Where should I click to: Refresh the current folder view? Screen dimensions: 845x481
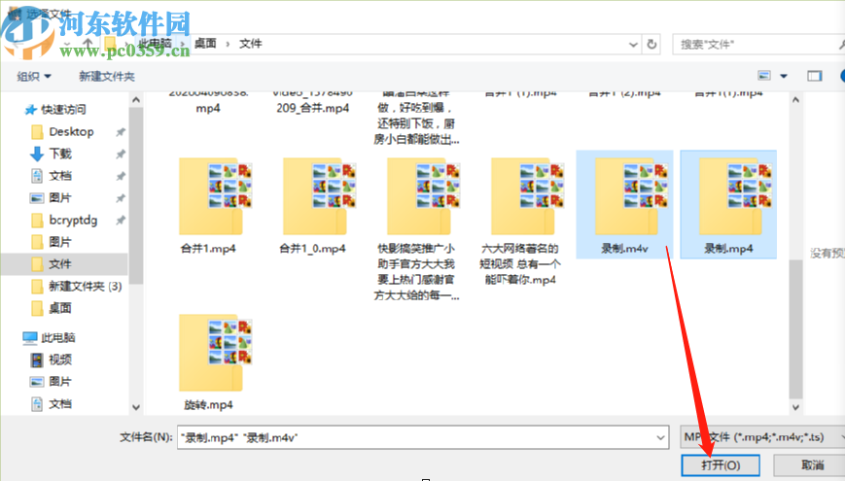coord(651,44)
